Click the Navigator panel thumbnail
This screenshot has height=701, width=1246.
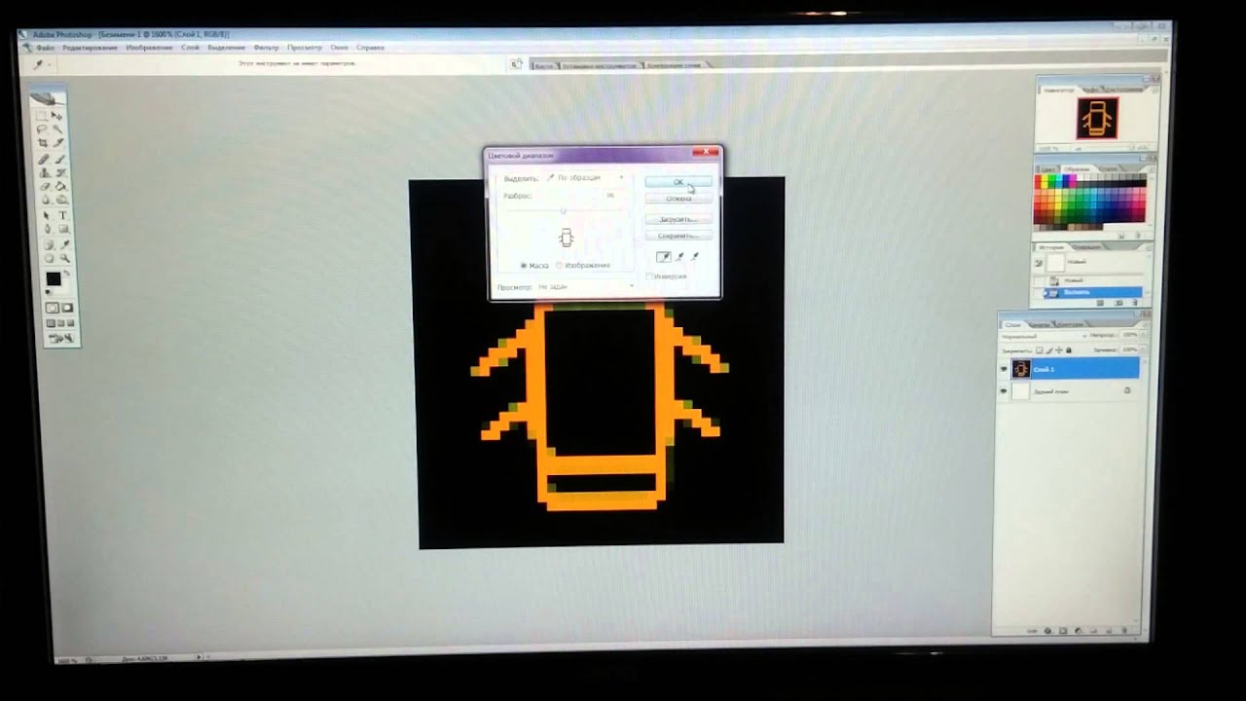1097,118
